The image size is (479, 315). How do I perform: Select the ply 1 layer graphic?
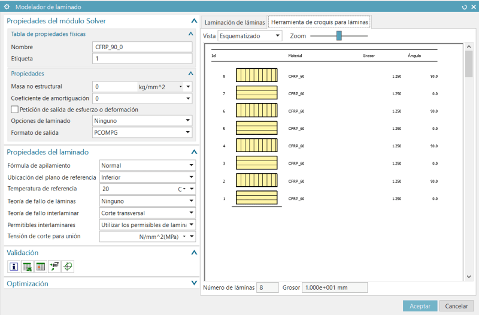pos(257,198)
